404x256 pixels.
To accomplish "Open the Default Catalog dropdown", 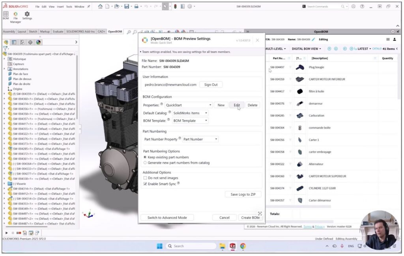I will click(x=190, y=113).
